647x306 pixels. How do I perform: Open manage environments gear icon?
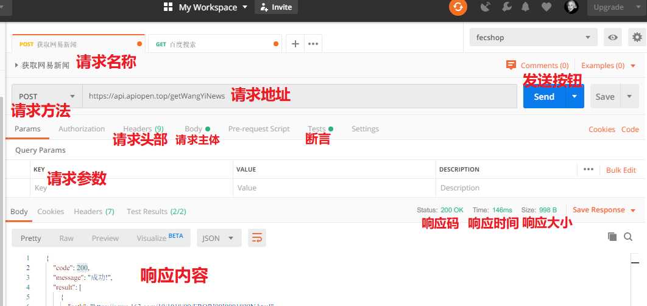coord(637,38)
